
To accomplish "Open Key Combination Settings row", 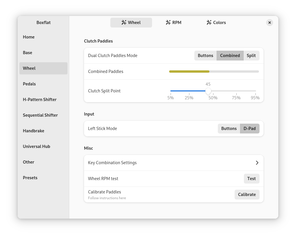I will click(174, 163).
